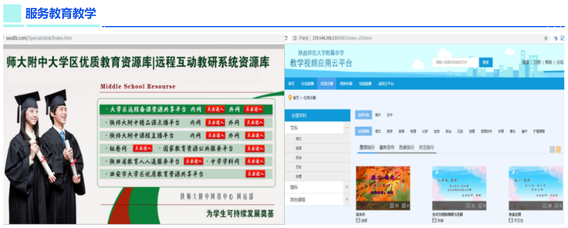Switch to list view layout icon
This screenshot has height=228, width=568.
pyautogui.click(x=552, y=149)
